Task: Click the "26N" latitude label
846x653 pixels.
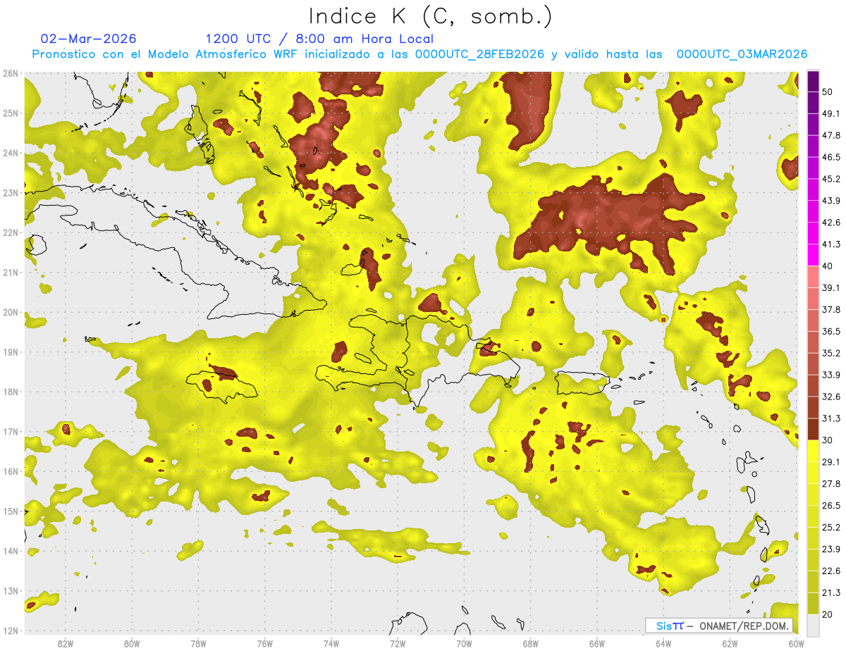Action: pos(10,73)
